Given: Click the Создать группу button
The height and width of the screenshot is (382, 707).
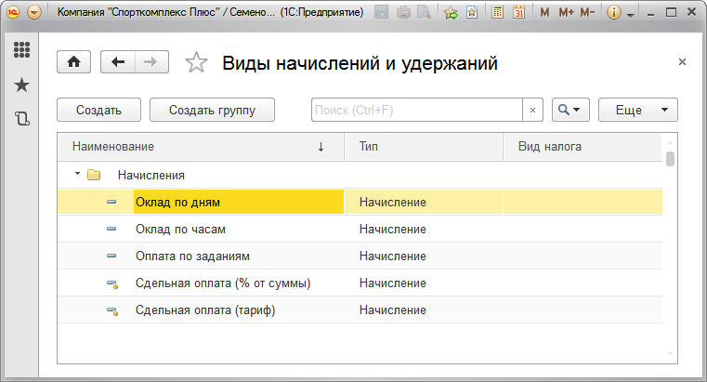Looking at the screenshot, I should [x=214, y=110].
